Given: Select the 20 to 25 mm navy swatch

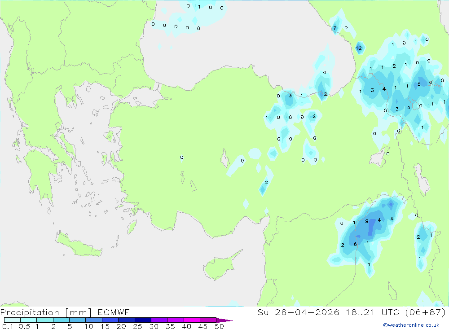Looking at the screenshot, I should coord(126,320).
